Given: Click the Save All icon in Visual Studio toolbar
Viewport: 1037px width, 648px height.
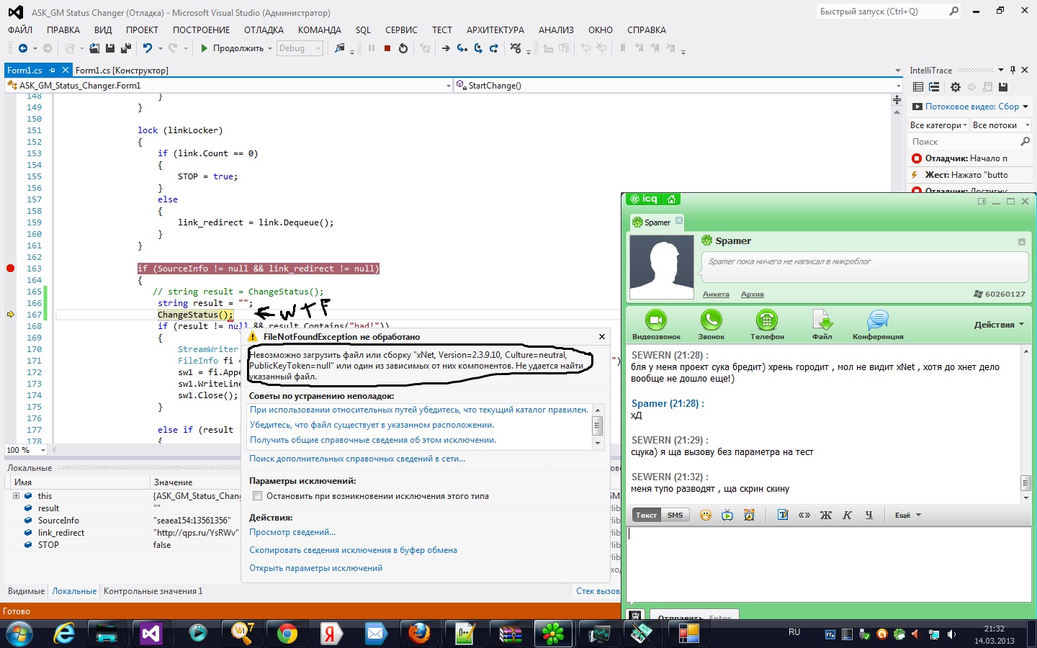Looking at the screenshot, I should tap(125, 48).
